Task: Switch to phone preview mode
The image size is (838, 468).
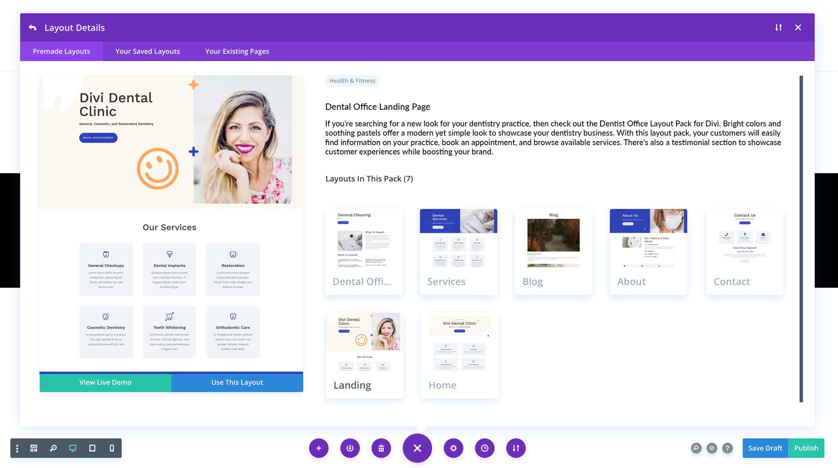Action: point(112,448)
